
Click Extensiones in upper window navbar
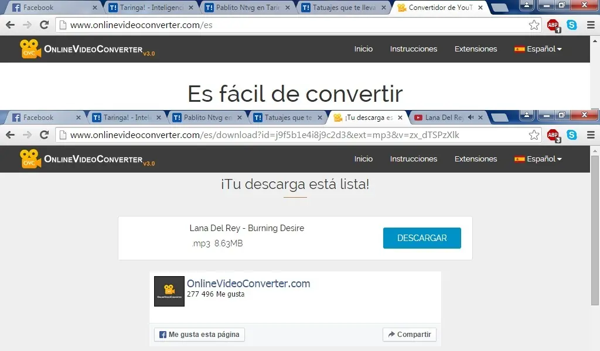[476, 49]
